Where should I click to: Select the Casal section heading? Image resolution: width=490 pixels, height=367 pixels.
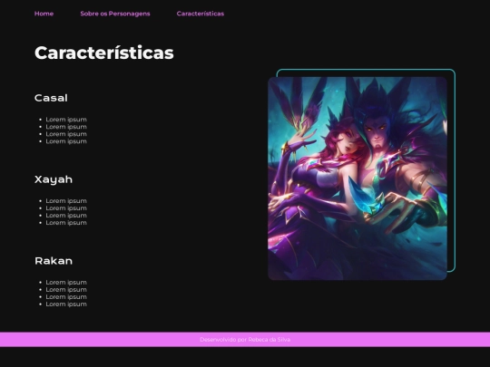51,98
